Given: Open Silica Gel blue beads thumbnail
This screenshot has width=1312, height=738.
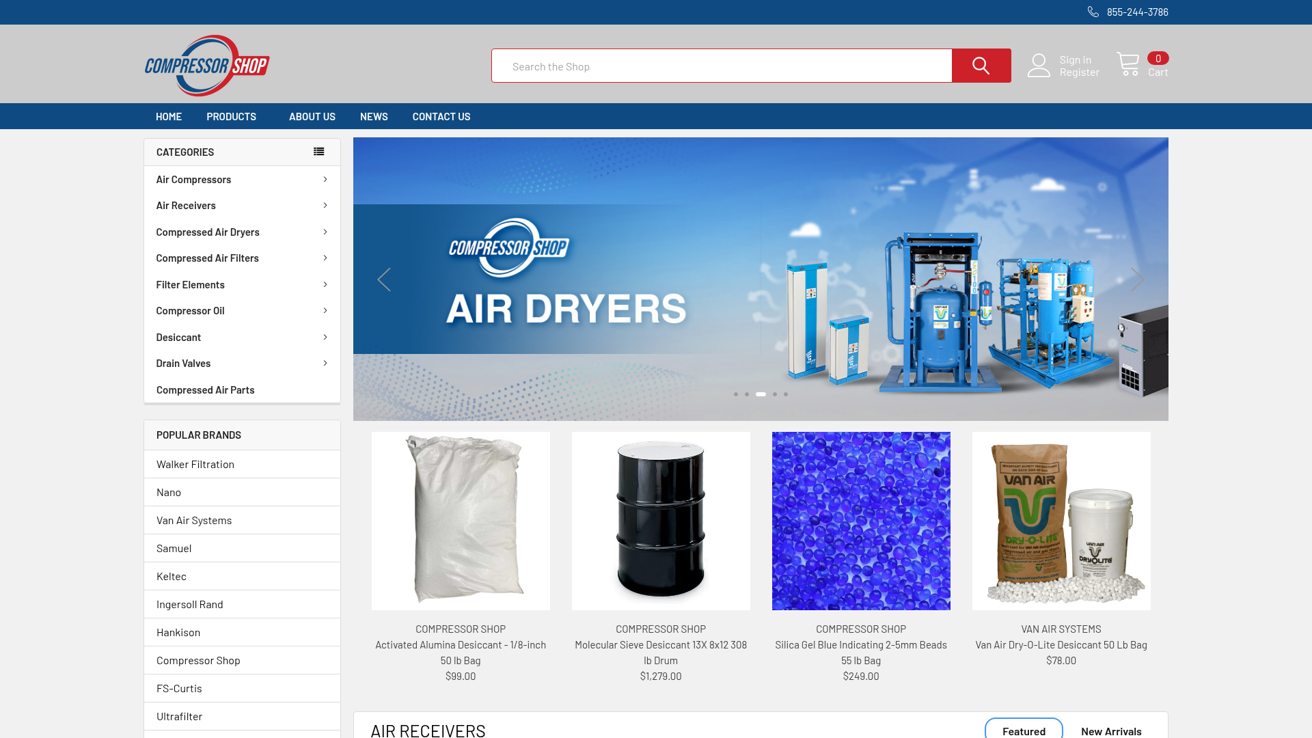Looking at the screenshot, I should coord(861,521).
